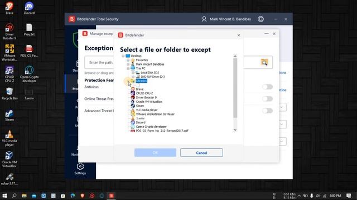Select the Steam desktop shortcut
Viewport: 357px width, 200px height.
coord(9,115)
